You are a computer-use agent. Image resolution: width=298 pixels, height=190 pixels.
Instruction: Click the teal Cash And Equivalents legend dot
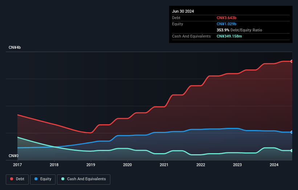63,179
